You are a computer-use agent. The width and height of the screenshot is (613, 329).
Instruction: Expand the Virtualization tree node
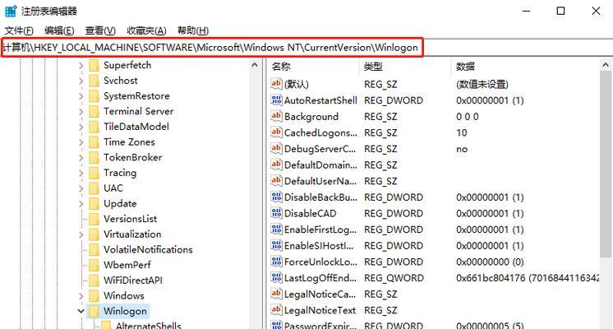coord(81,234)
